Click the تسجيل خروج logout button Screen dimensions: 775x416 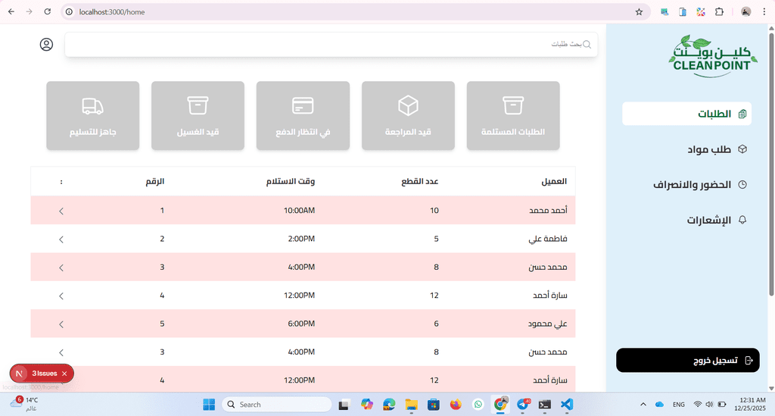(687, 361)
